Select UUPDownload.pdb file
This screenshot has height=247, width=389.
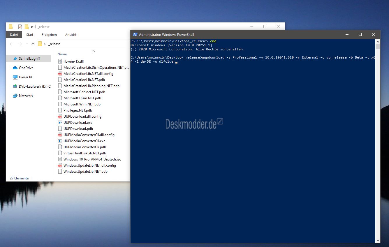click(78, 129)
